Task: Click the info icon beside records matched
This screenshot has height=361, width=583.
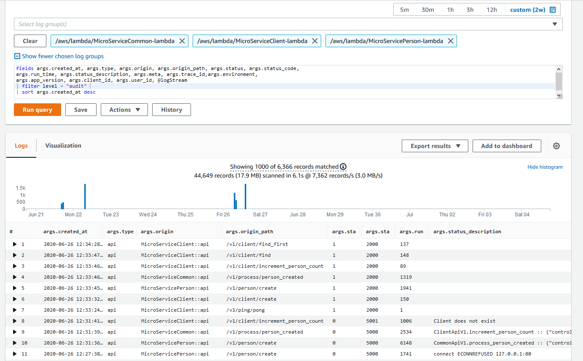Action: click(x=343, y=167)
